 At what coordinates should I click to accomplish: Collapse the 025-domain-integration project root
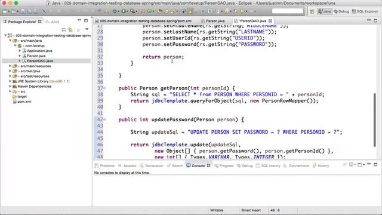pos(5,36)
